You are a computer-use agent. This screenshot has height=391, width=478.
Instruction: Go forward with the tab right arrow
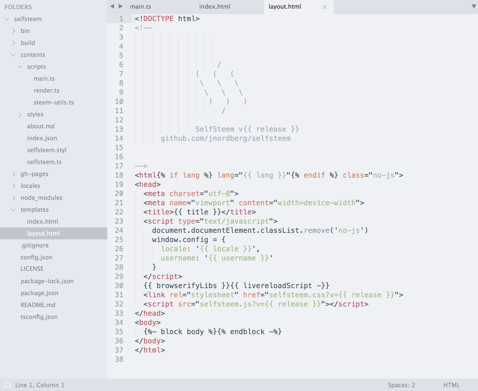[121, 6]
